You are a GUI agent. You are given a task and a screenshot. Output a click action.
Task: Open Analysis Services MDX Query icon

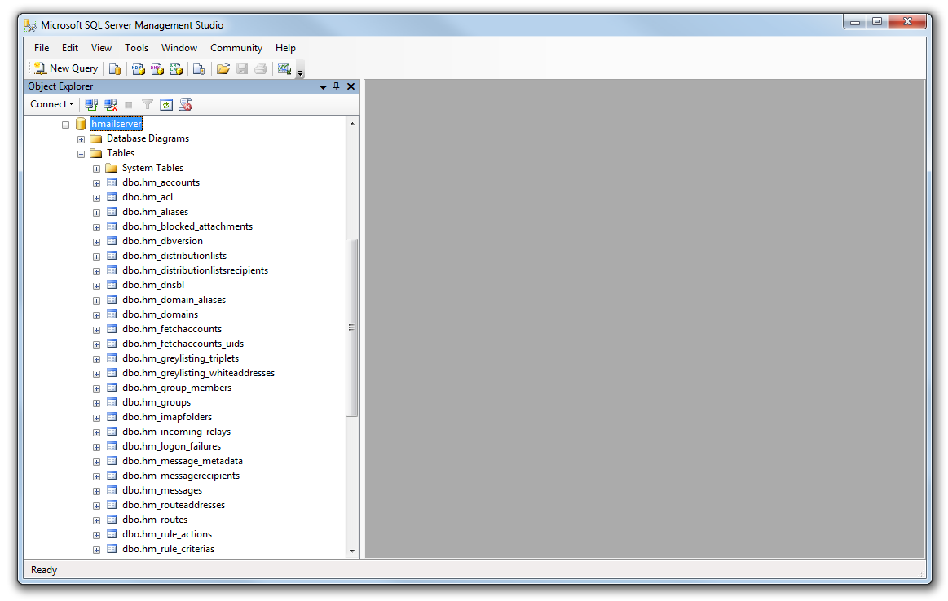coord(139,69)
